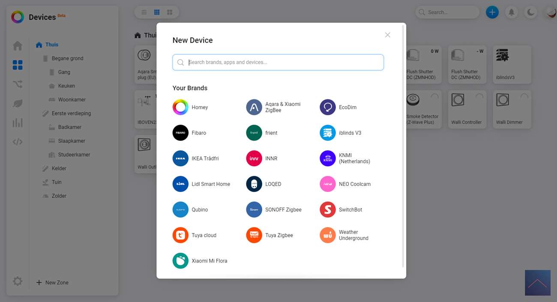
Task: Open the Walli Controller device tile
Action: pyautogui.click(x=467, y=109)
